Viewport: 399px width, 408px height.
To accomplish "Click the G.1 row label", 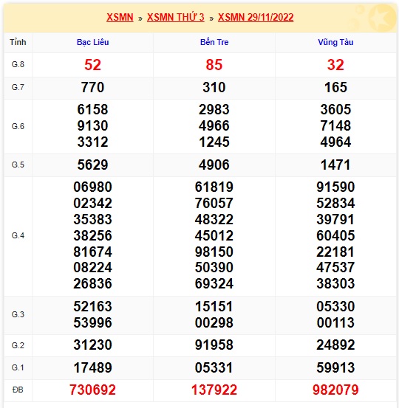I will pos(18,368).
